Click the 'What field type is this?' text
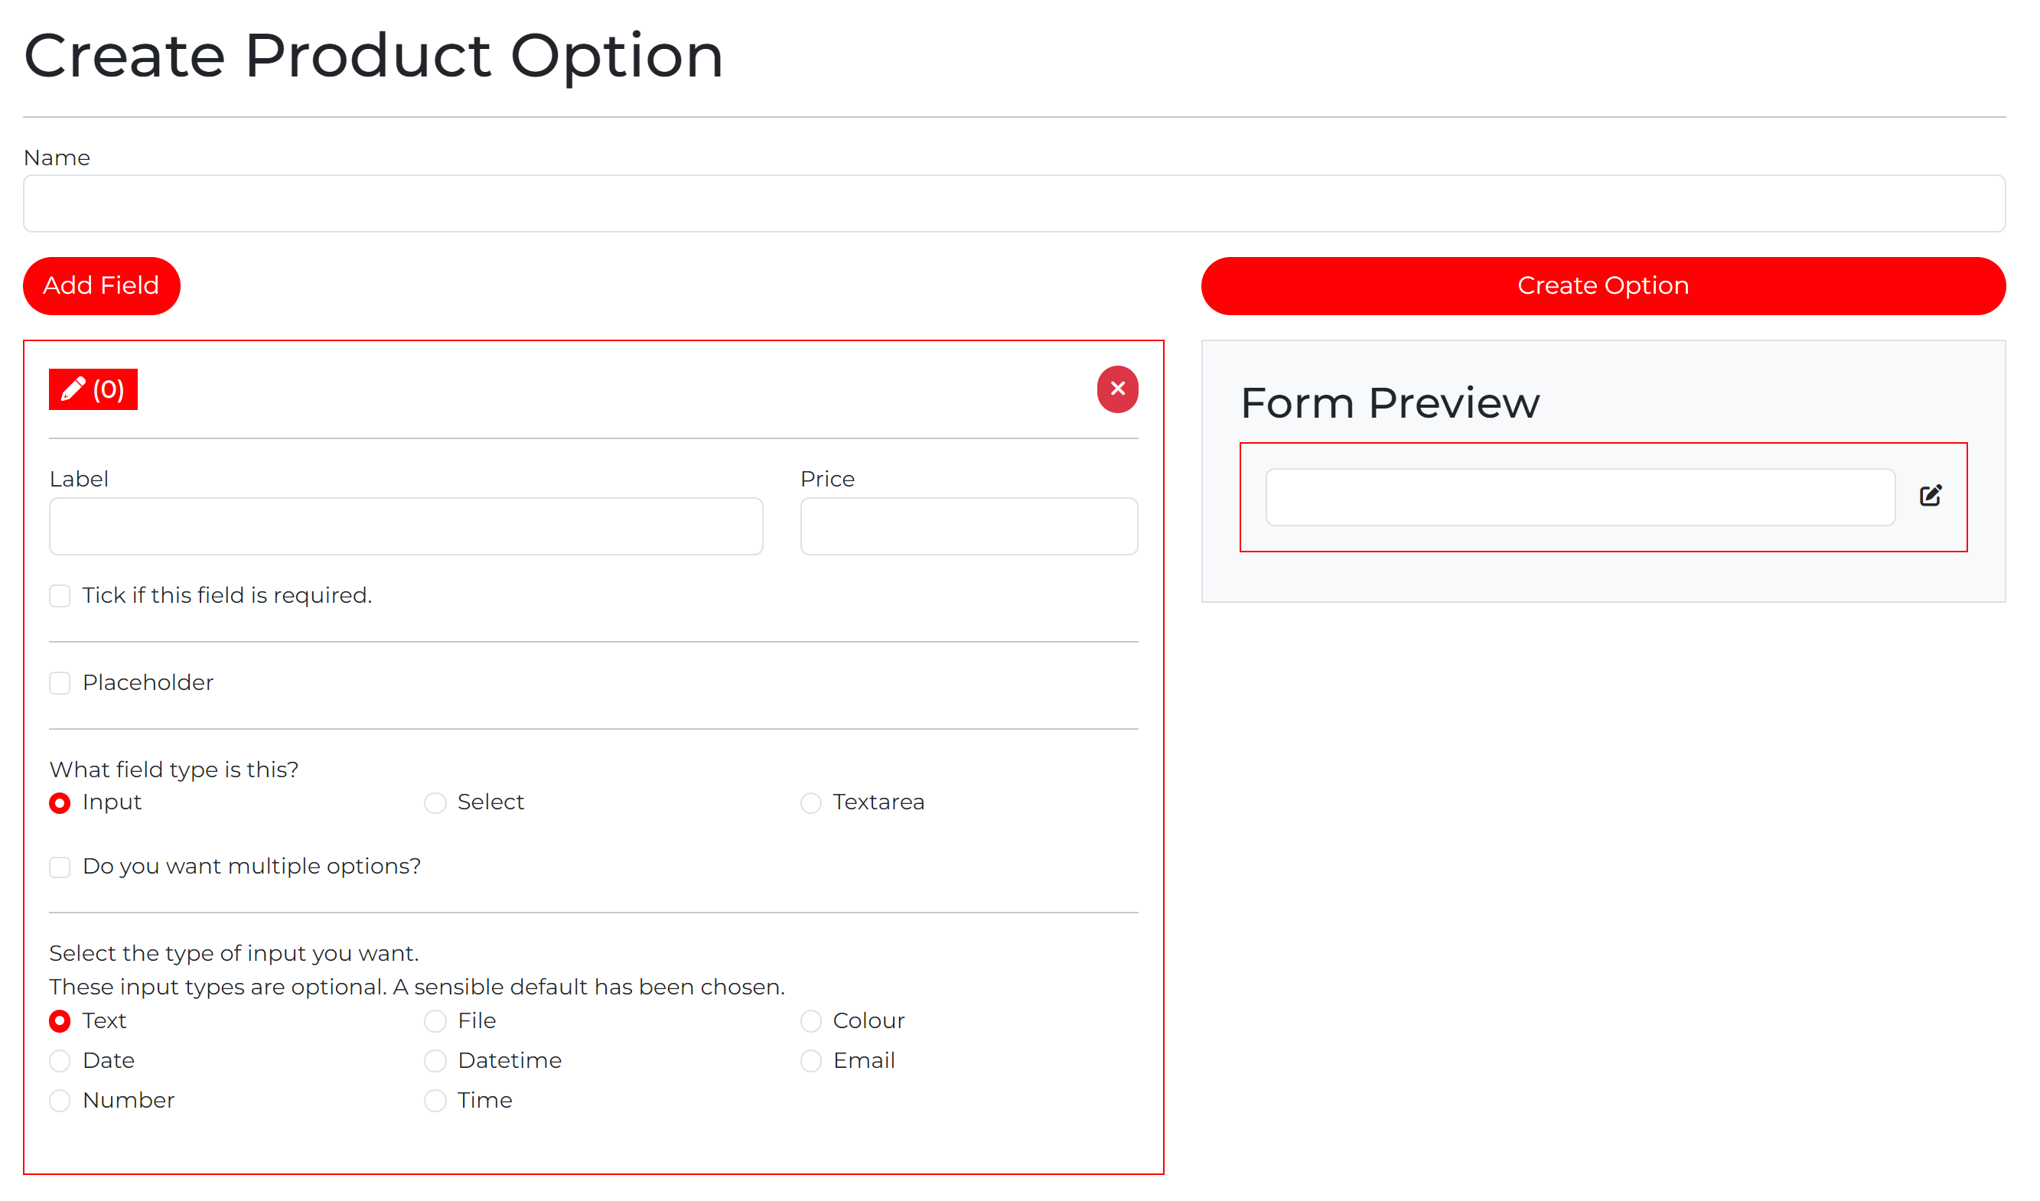 click(x=174, y=770)
